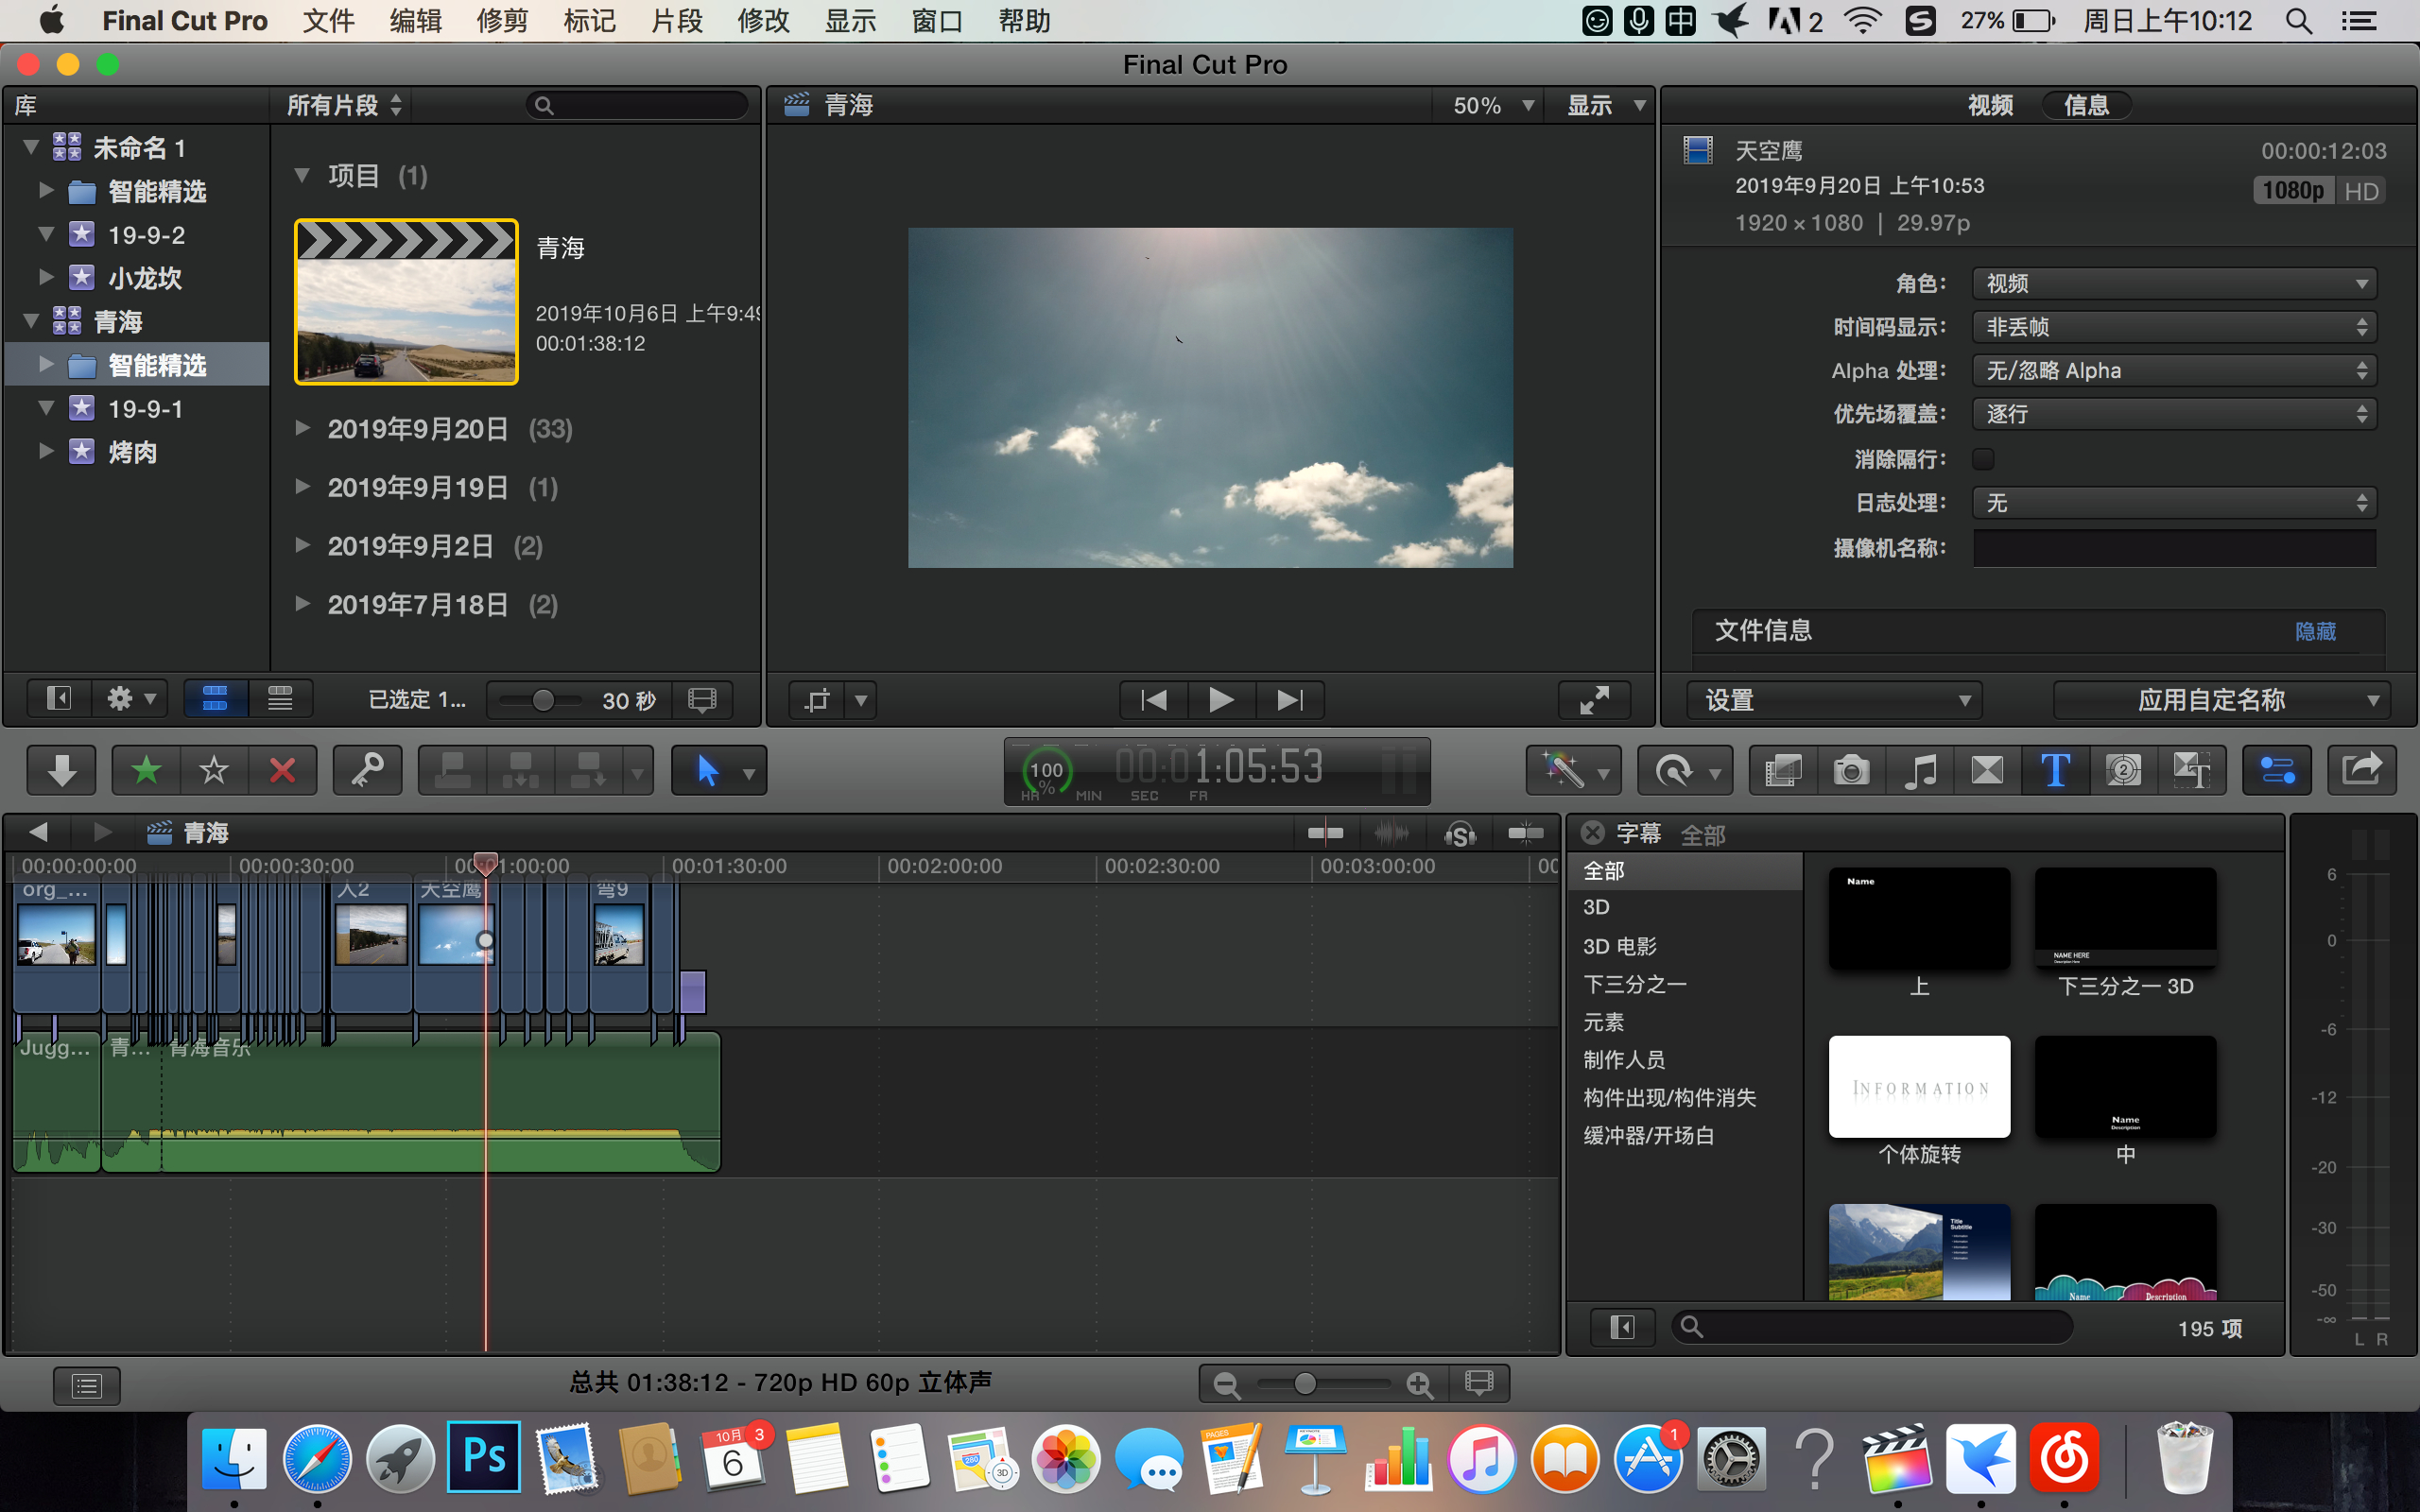Open the photos browser camera icon
Image resolution: width=2420 pixels, height=1512 pixels.
coord(1851,770)
